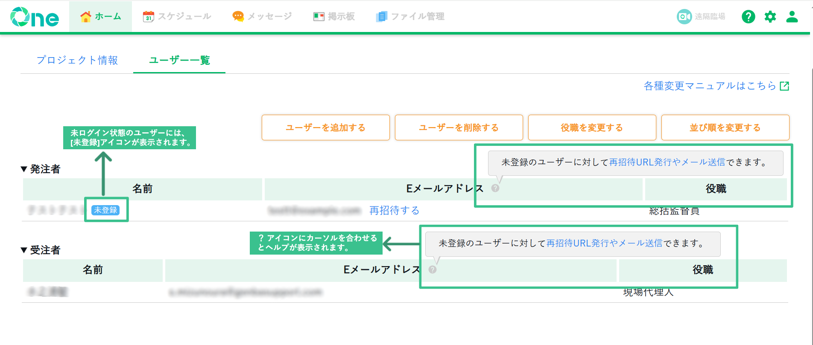
Task: Click ユーザーを削除する button
Action: [459, 128]
